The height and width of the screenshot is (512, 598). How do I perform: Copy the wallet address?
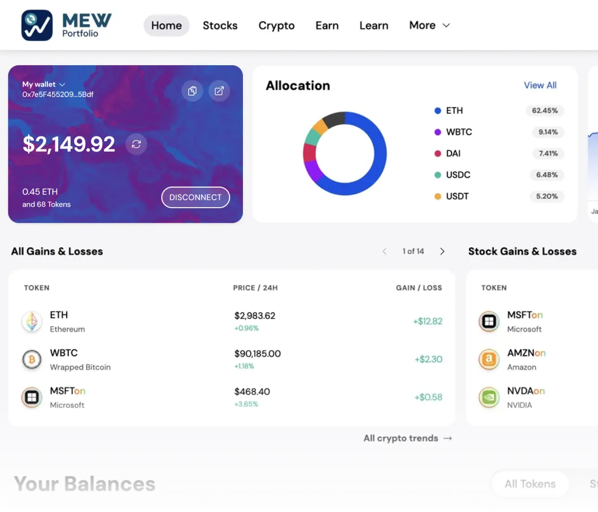click(192, 91)
